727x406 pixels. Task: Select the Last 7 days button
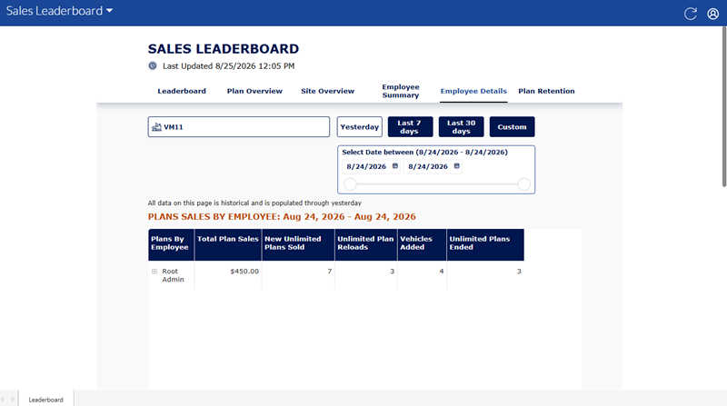tap(410, 126)
